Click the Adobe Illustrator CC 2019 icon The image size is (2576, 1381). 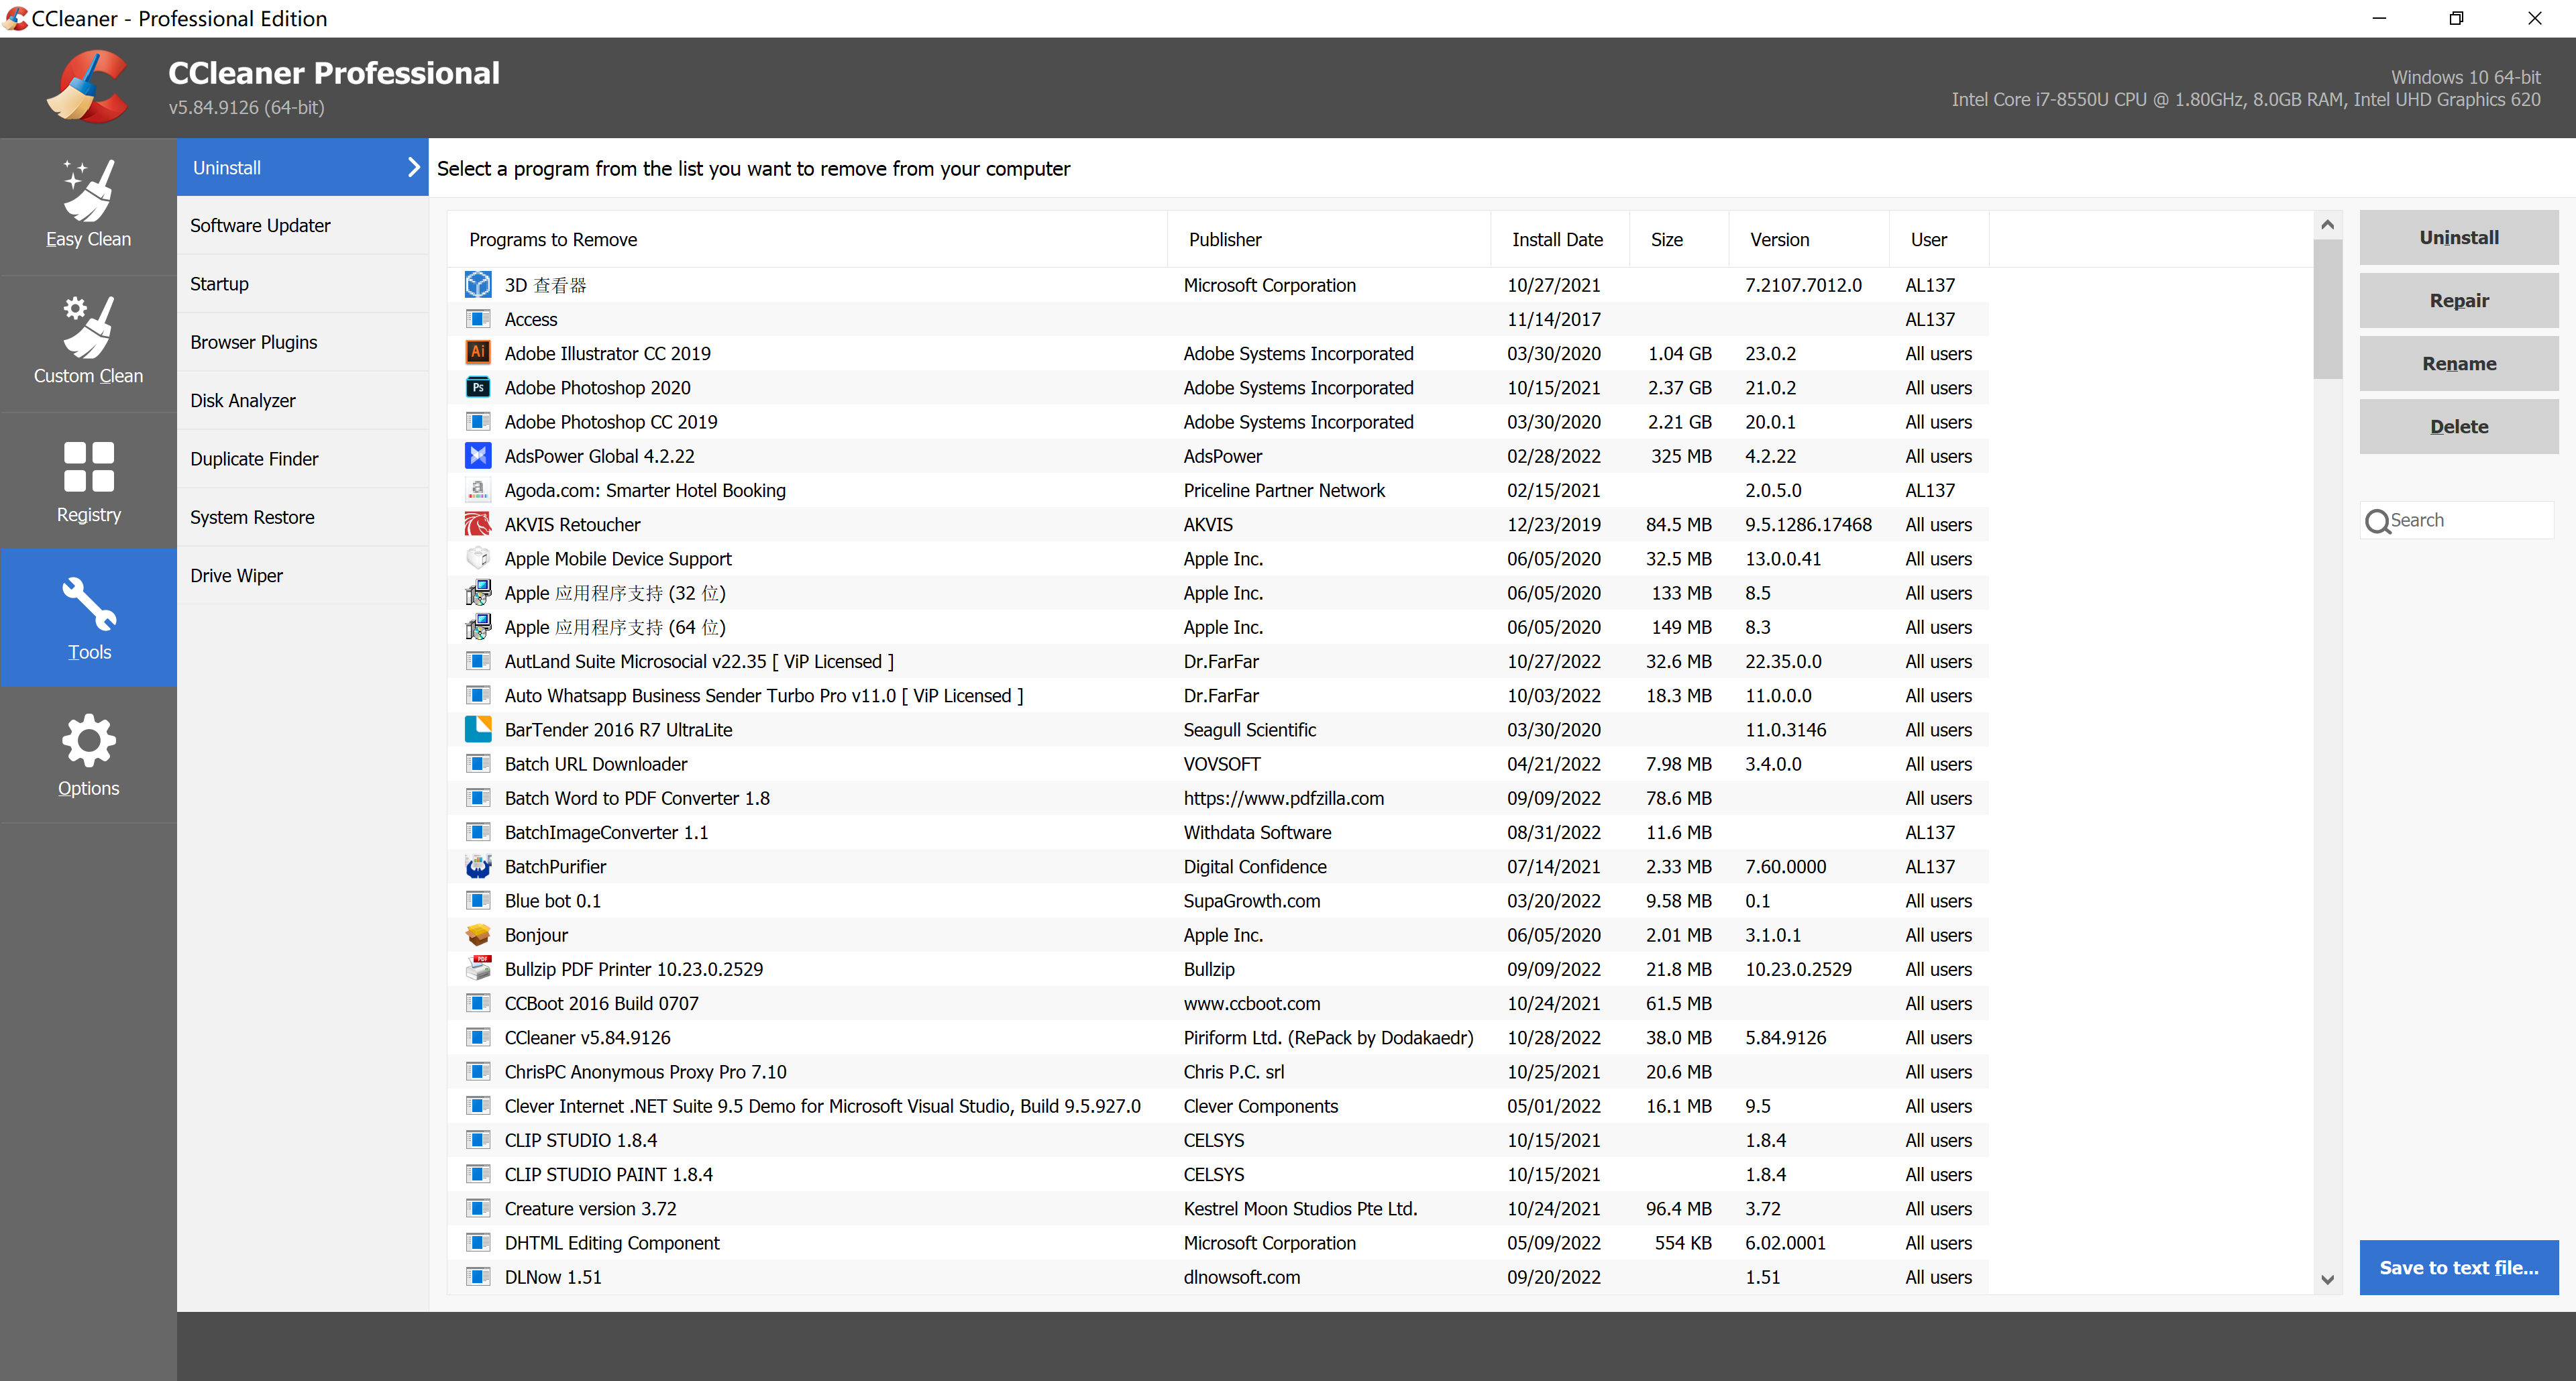pos(478,353)
